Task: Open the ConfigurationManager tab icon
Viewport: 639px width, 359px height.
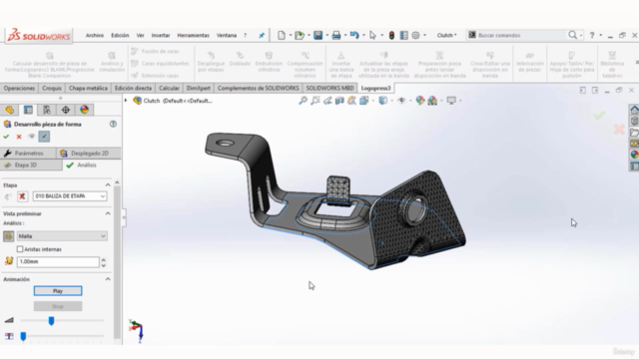Action: coord(47,110)
